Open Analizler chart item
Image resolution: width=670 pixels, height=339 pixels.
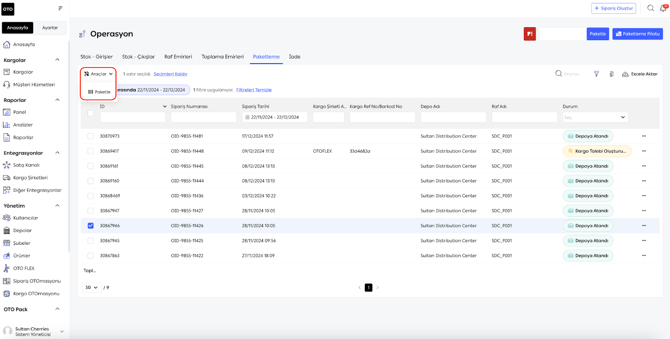[x=18, y=125]
